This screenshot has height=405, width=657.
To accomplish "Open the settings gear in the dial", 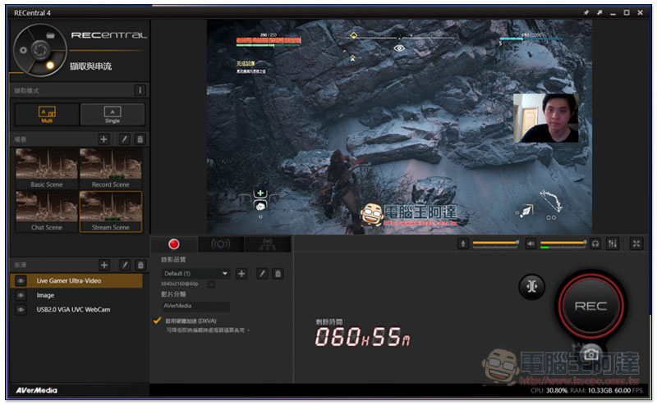I will (24, 50).
